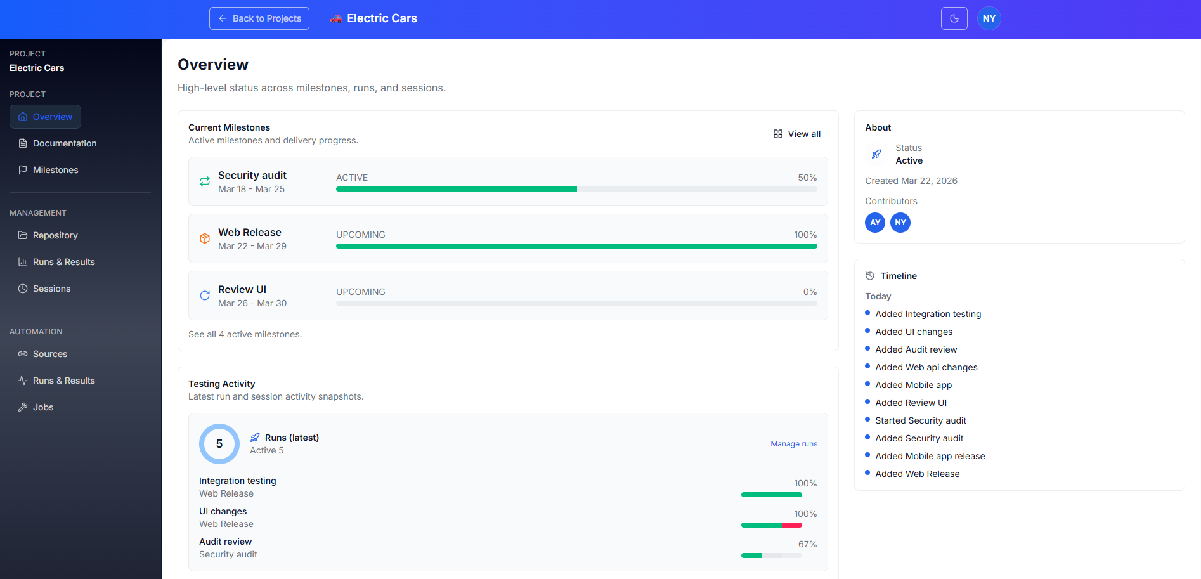
Task: Open the Repository folder icon in sidebar
Action: [23, 235]
